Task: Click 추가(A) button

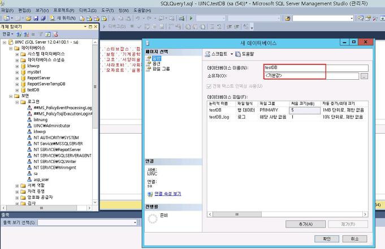Action: (x=305, y=224)
